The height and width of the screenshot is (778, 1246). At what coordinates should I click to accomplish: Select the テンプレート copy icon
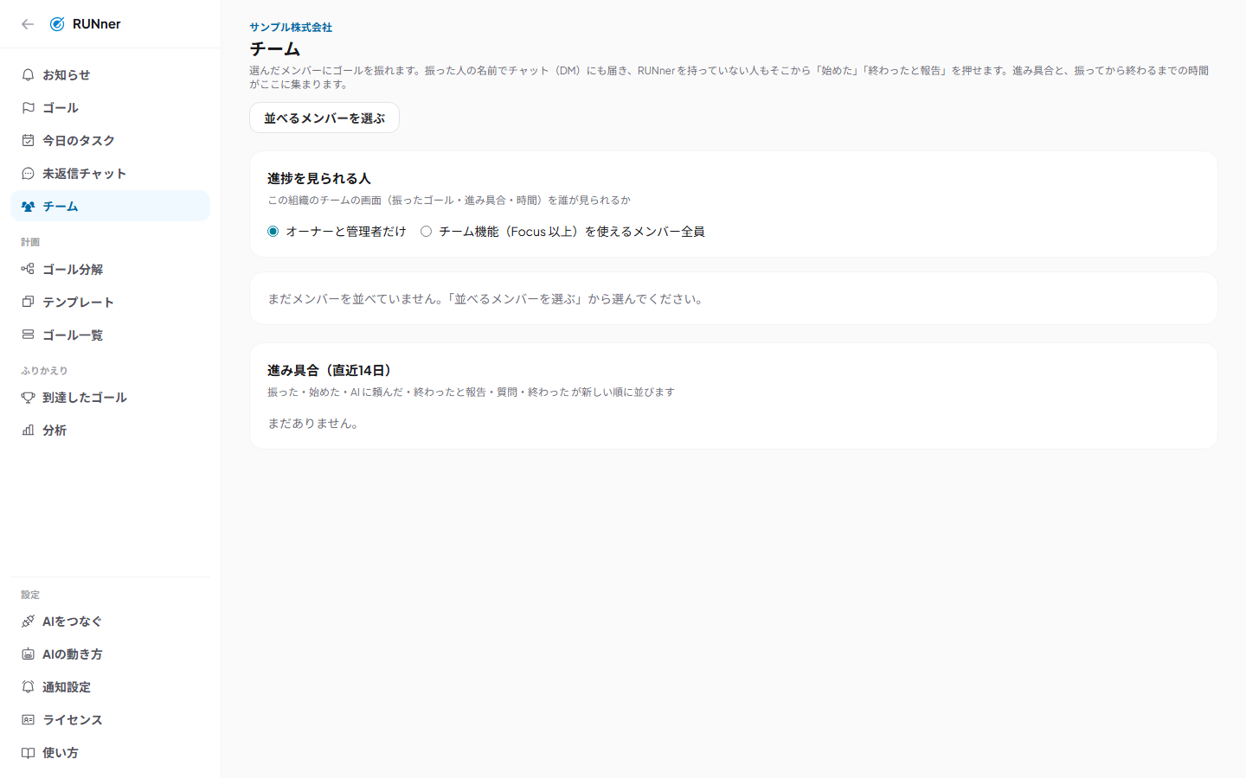[28, 302]
